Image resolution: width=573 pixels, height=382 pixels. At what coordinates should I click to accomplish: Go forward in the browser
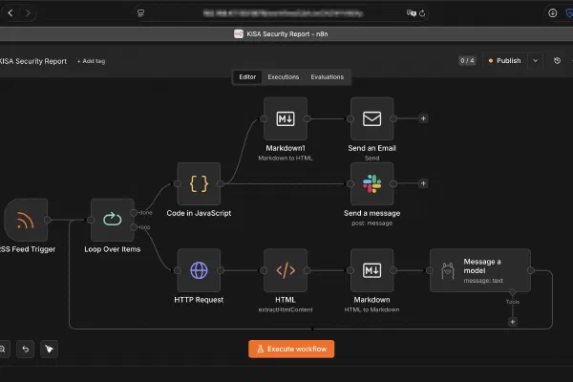28,13
